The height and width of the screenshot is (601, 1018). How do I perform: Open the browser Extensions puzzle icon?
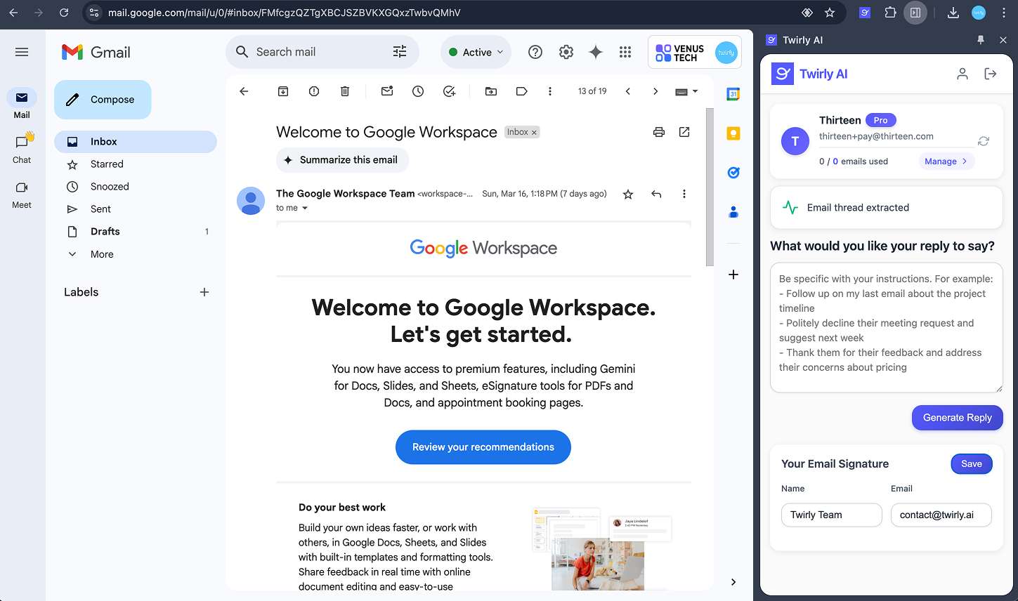[x=890, y=13]
